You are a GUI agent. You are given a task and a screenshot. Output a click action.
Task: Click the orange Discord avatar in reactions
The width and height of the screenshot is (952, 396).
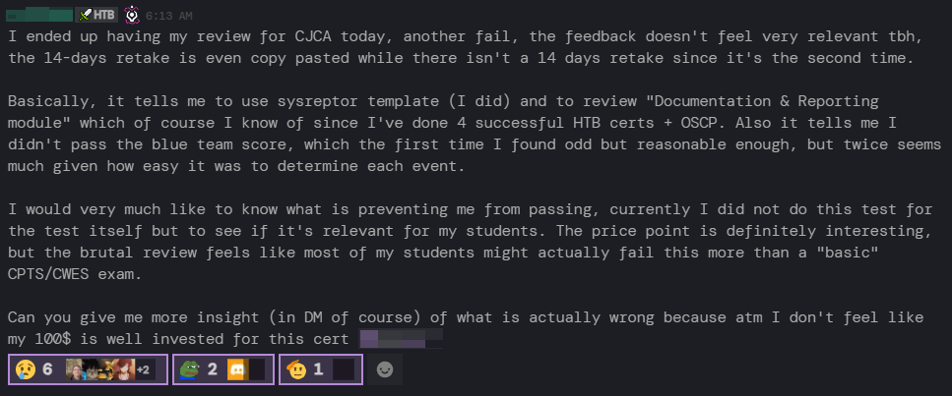point(236,370)
